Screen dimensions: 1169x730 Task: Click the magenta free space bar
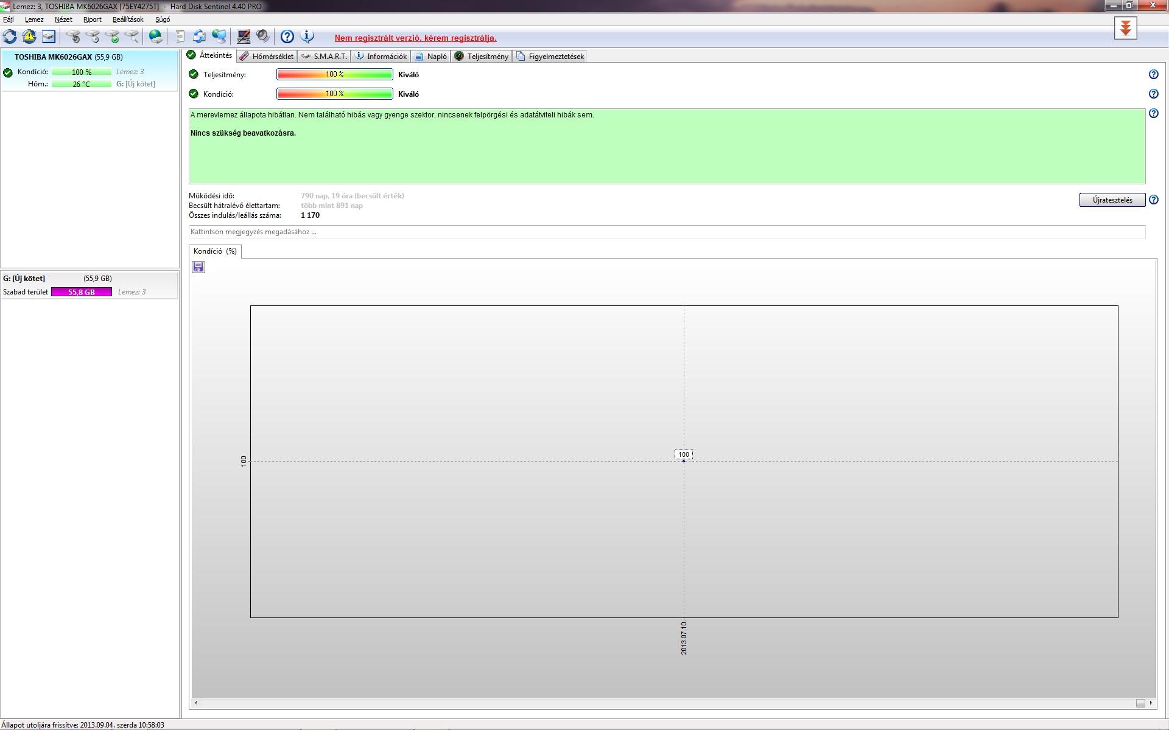click(x=82, y=292)
